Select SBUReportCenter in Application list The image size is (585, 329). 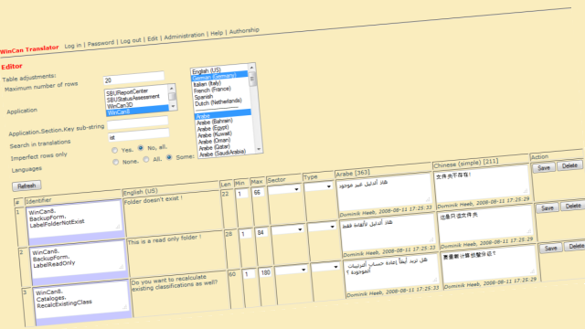[x=127, y=91]
